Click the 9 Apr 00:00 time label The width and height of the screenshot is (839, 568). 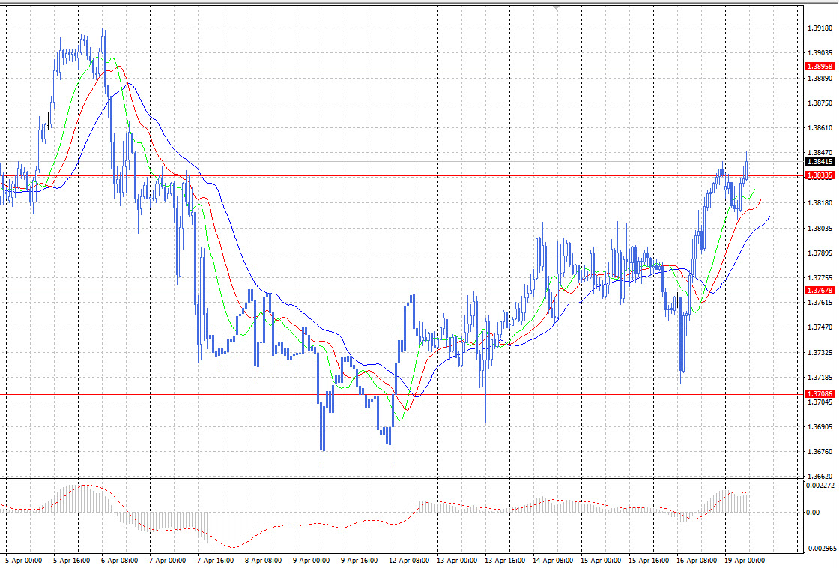pos(312,561)
